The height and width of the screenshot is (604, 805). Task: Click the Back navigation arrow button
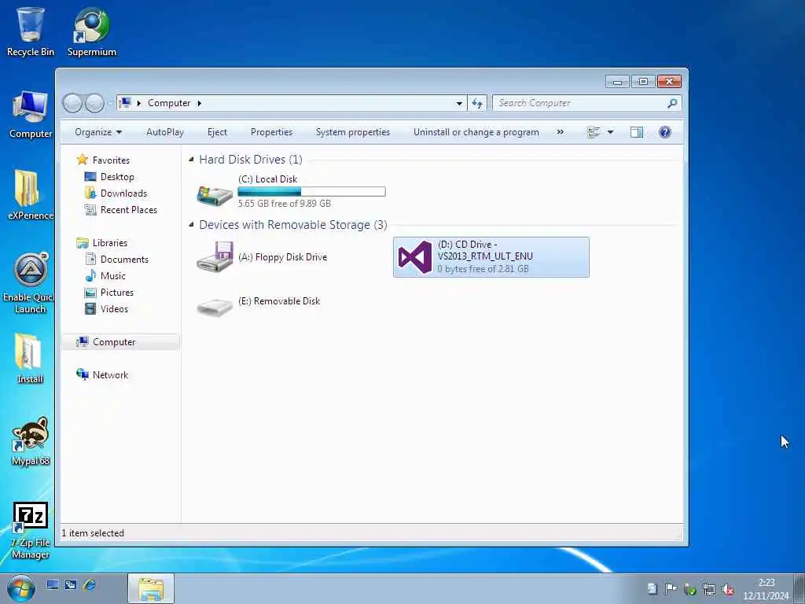point(72,103)
